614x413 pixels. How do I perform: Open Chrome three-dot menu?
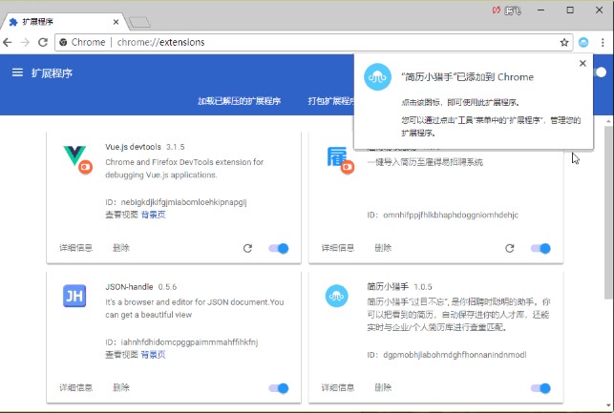(603, 42)
